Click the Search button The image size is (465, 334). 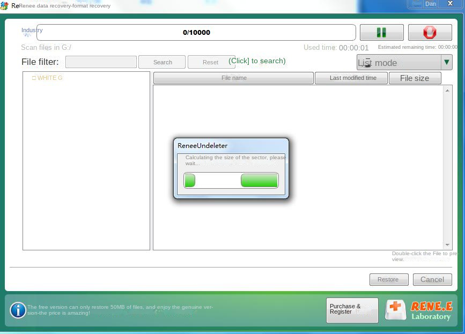[163, 62]
